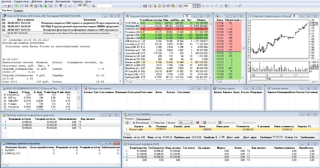Click the toolbar search input field
The image size is (320, 168).
point(104,6)
